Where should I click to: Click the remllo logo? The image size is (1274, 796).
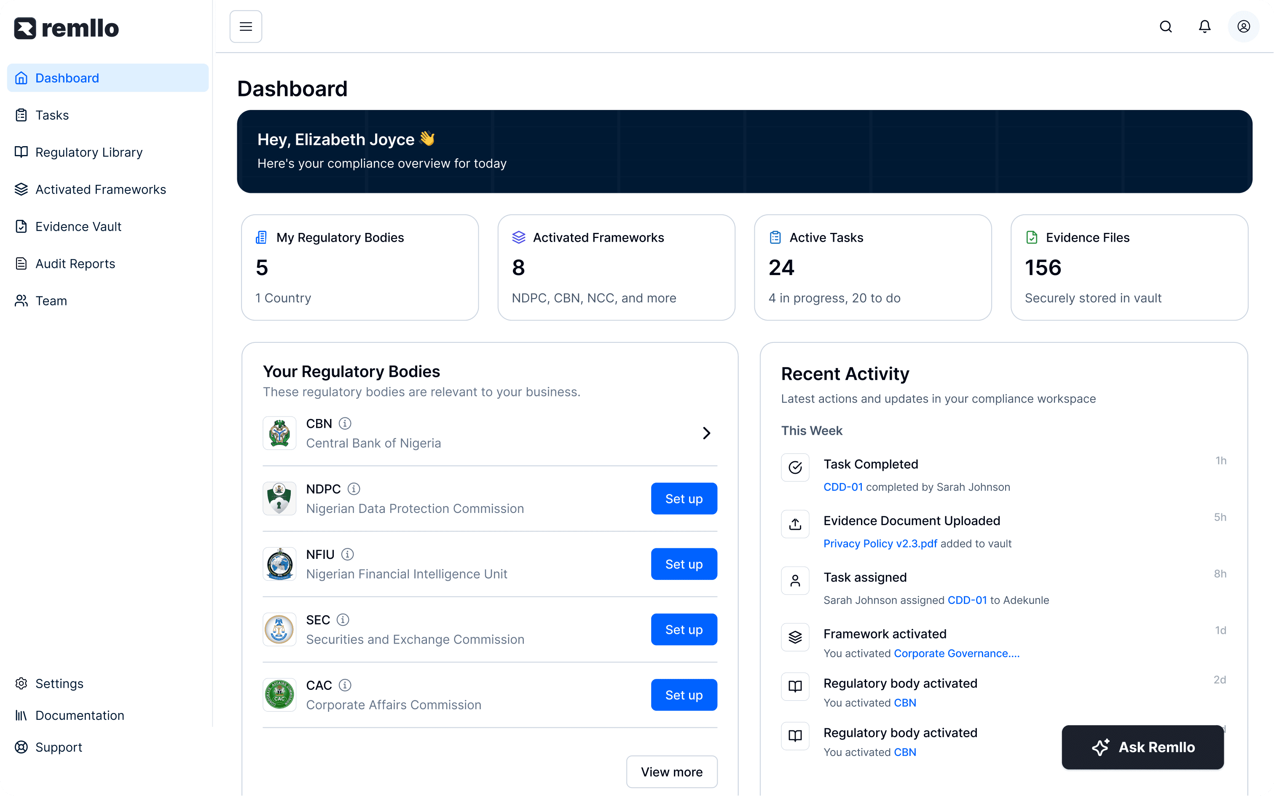click(x=66, y=28)
